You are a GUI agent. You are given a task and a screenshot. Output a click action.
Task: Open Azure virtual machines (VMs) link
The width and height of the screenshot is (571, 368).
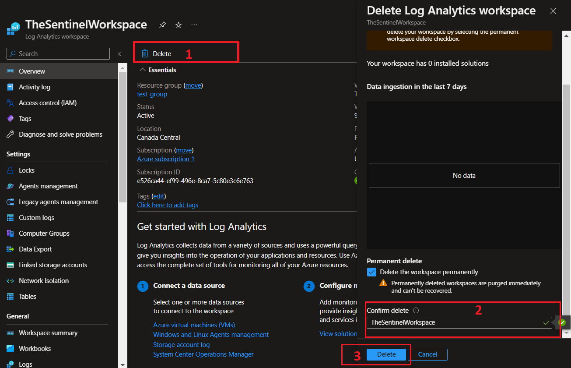(x=194, y=325)
